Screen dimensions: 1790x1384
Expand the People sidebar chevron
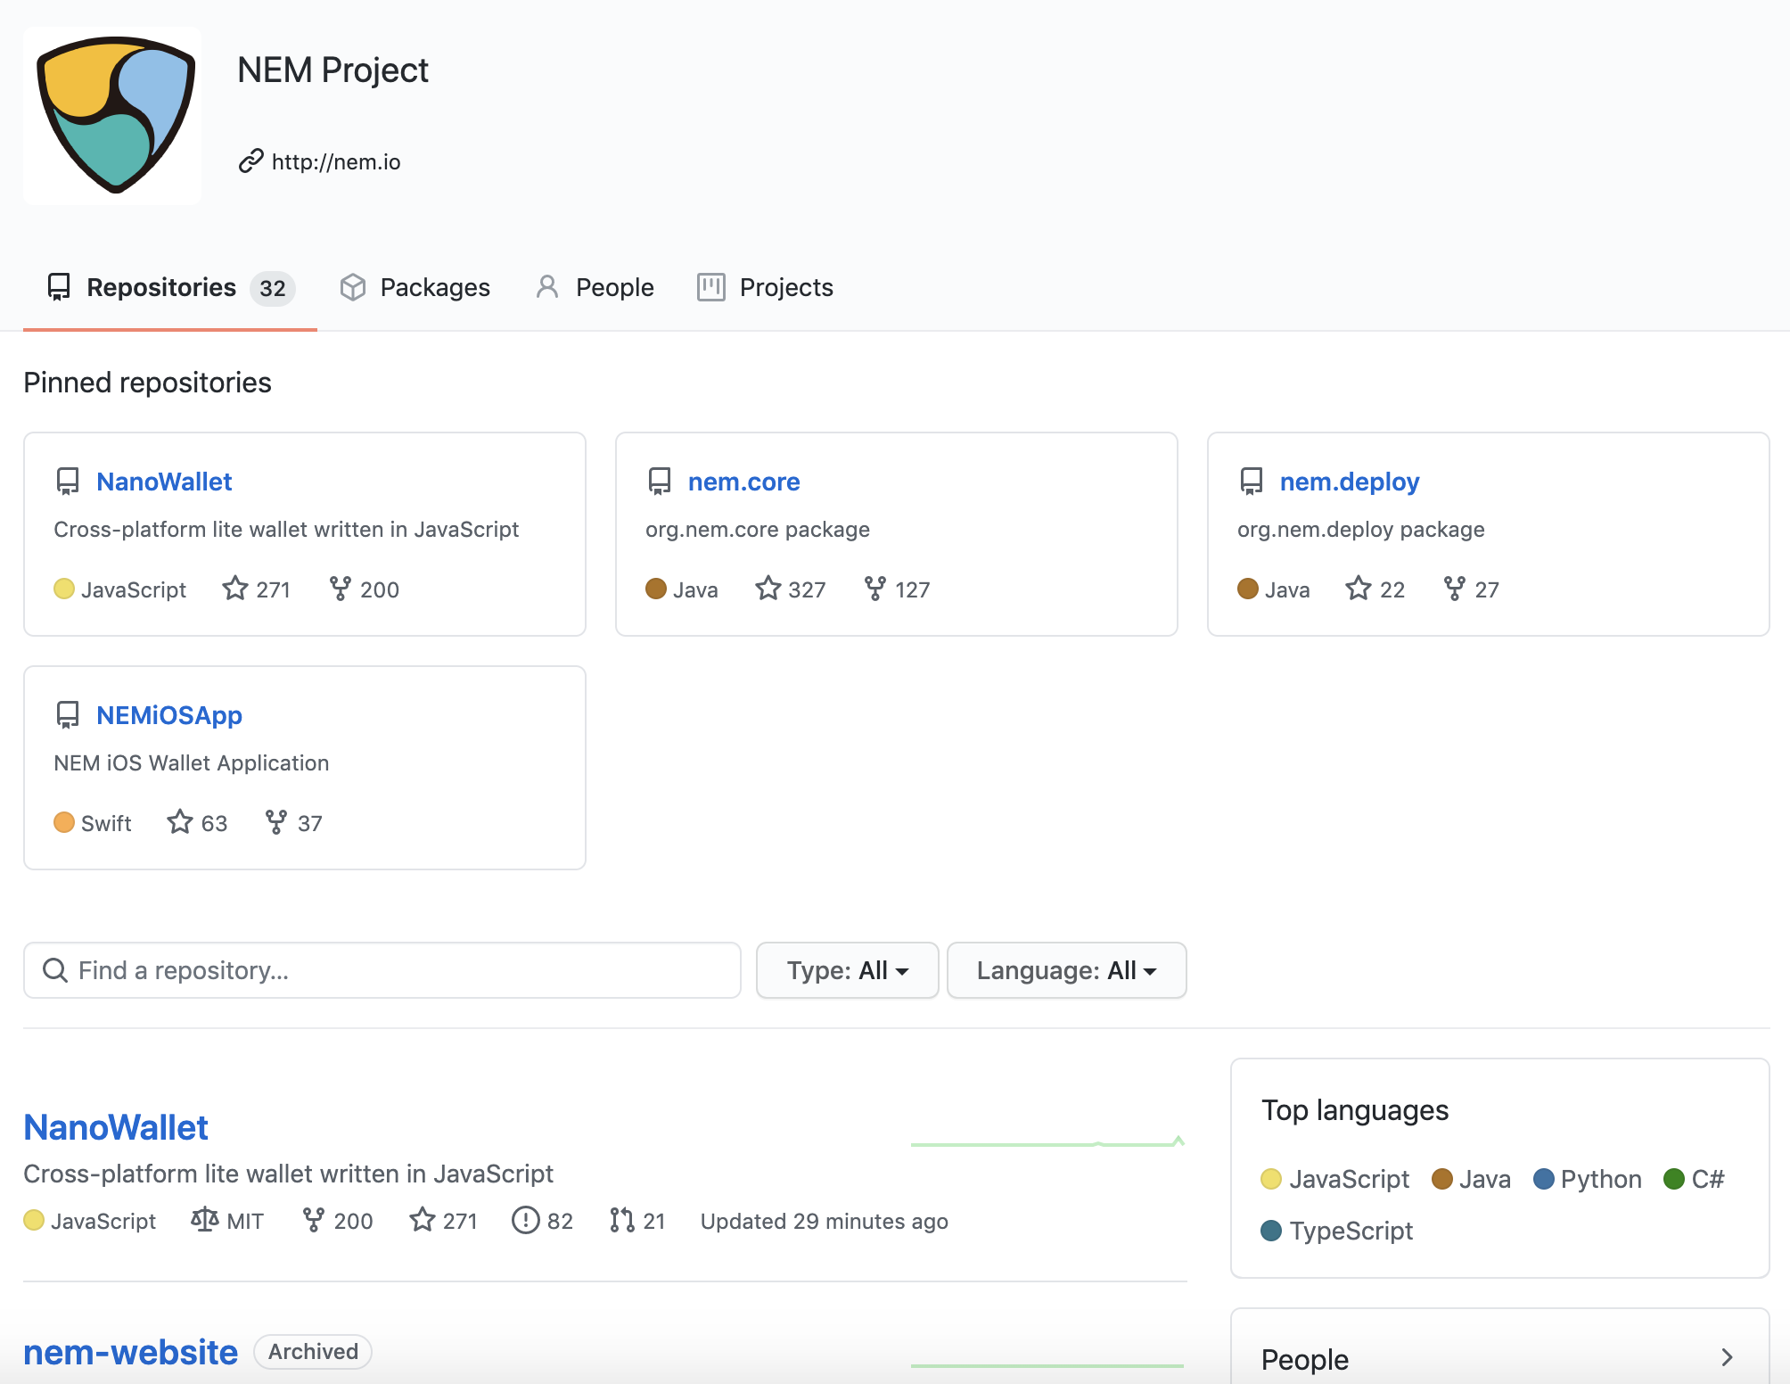tap(1727, 1357)
